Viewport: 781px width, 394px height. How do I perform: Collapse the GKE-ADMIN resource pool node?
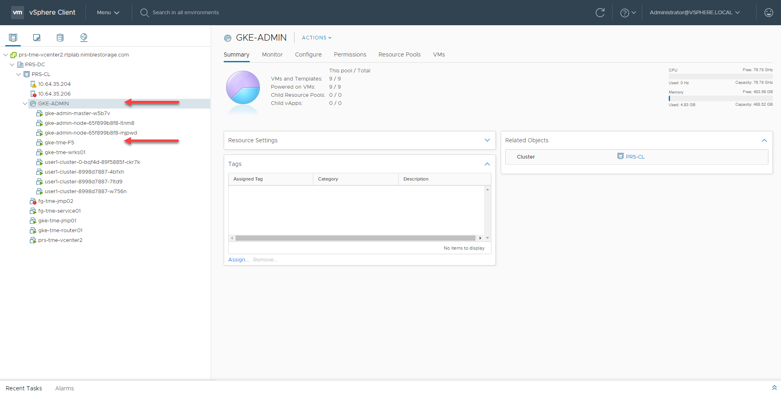click(x=25, y=104)
